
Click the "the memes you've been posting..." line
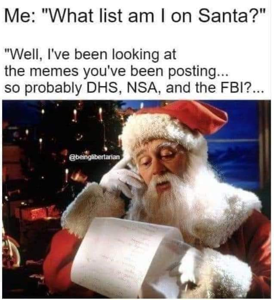[116, 72]
